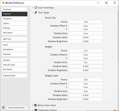The width and height of the screenshot is (119, 111).
Task: Switch to the Viewport tab
Action: click(14, 19)
